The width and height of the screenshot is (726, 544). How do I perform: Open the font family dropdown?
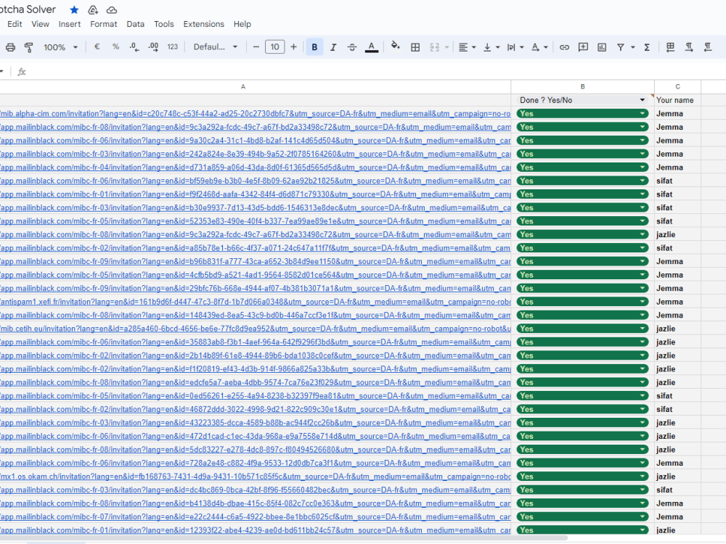[x=216, y=46]
